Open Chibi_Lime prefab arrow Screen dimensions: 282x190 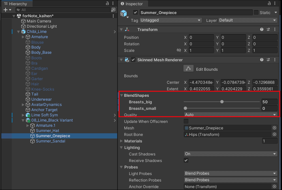(x=115, y=32)
